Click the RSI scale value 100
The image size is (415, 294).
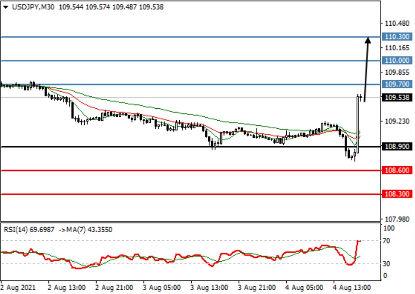[389, 228]
